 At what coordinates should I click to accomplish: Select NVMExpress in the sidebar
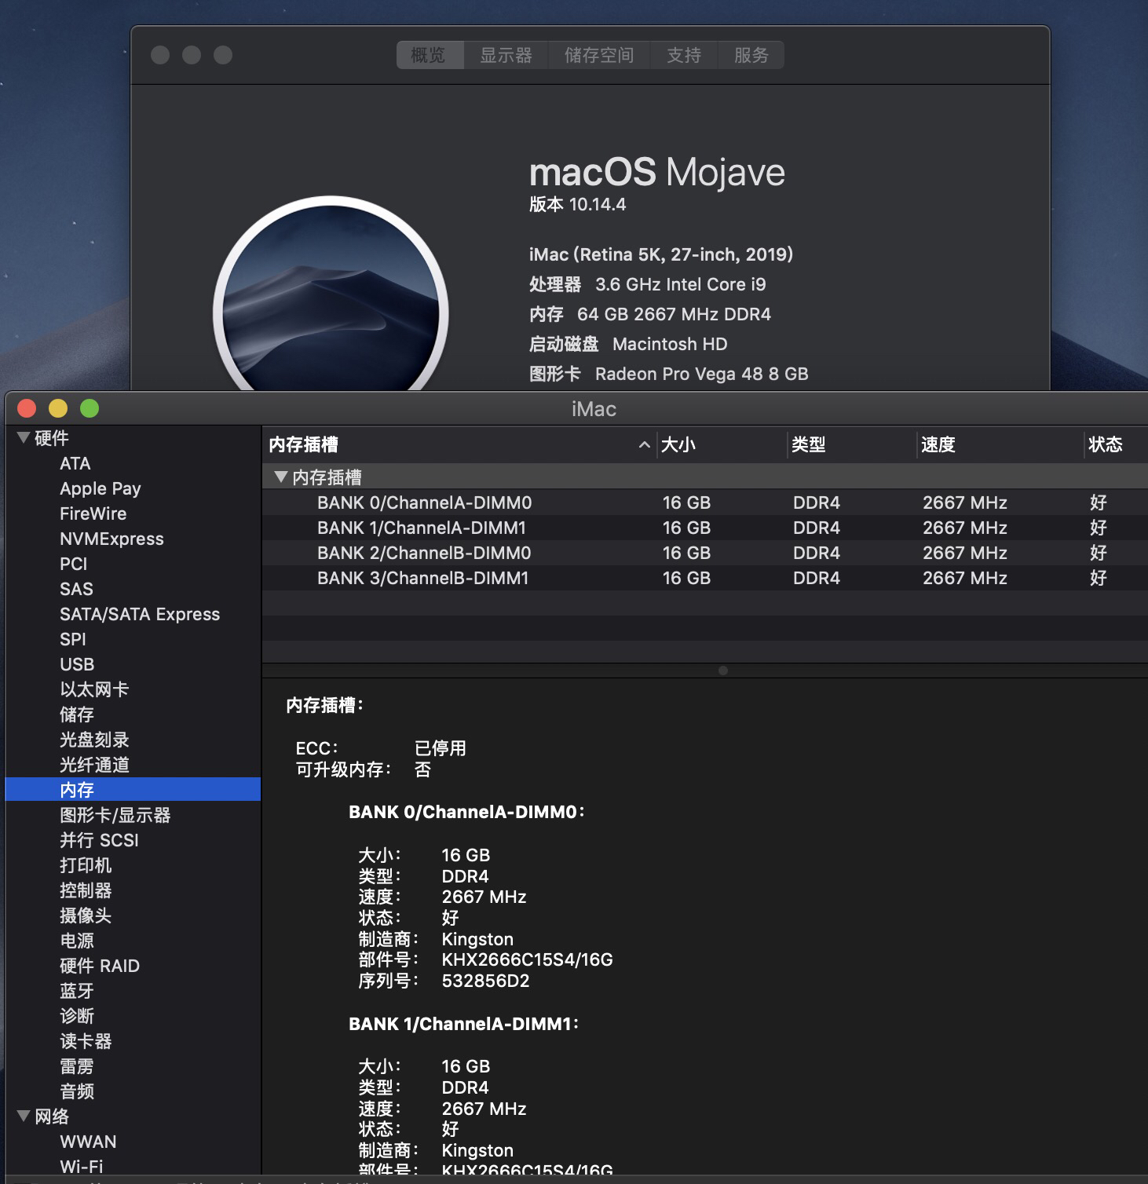coord(112,539)
